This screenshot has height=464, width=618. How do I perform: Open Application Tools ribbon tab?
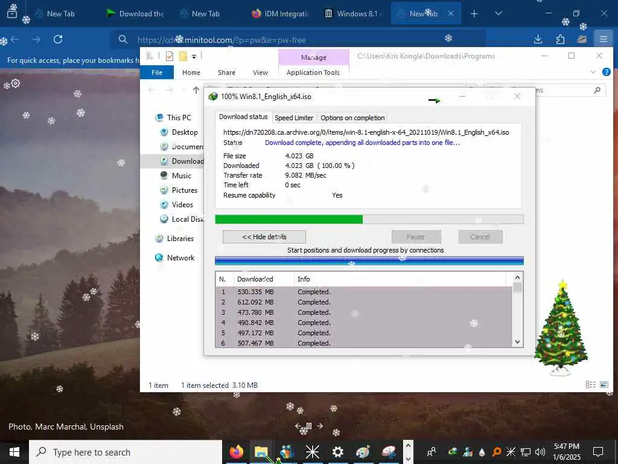pyautogui.click(x=313, y=72)
